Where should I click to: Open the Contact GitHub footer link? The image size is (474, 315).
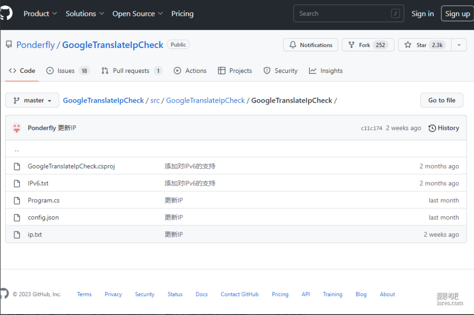pos(240,294)
